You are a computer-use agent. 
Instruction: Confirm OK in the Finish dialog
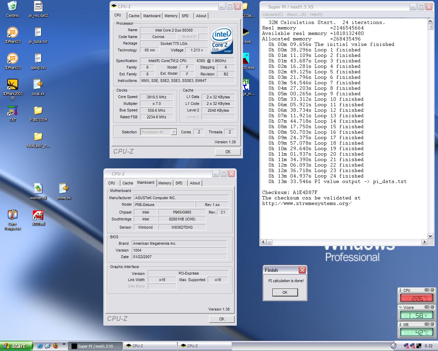pos(285,292)
